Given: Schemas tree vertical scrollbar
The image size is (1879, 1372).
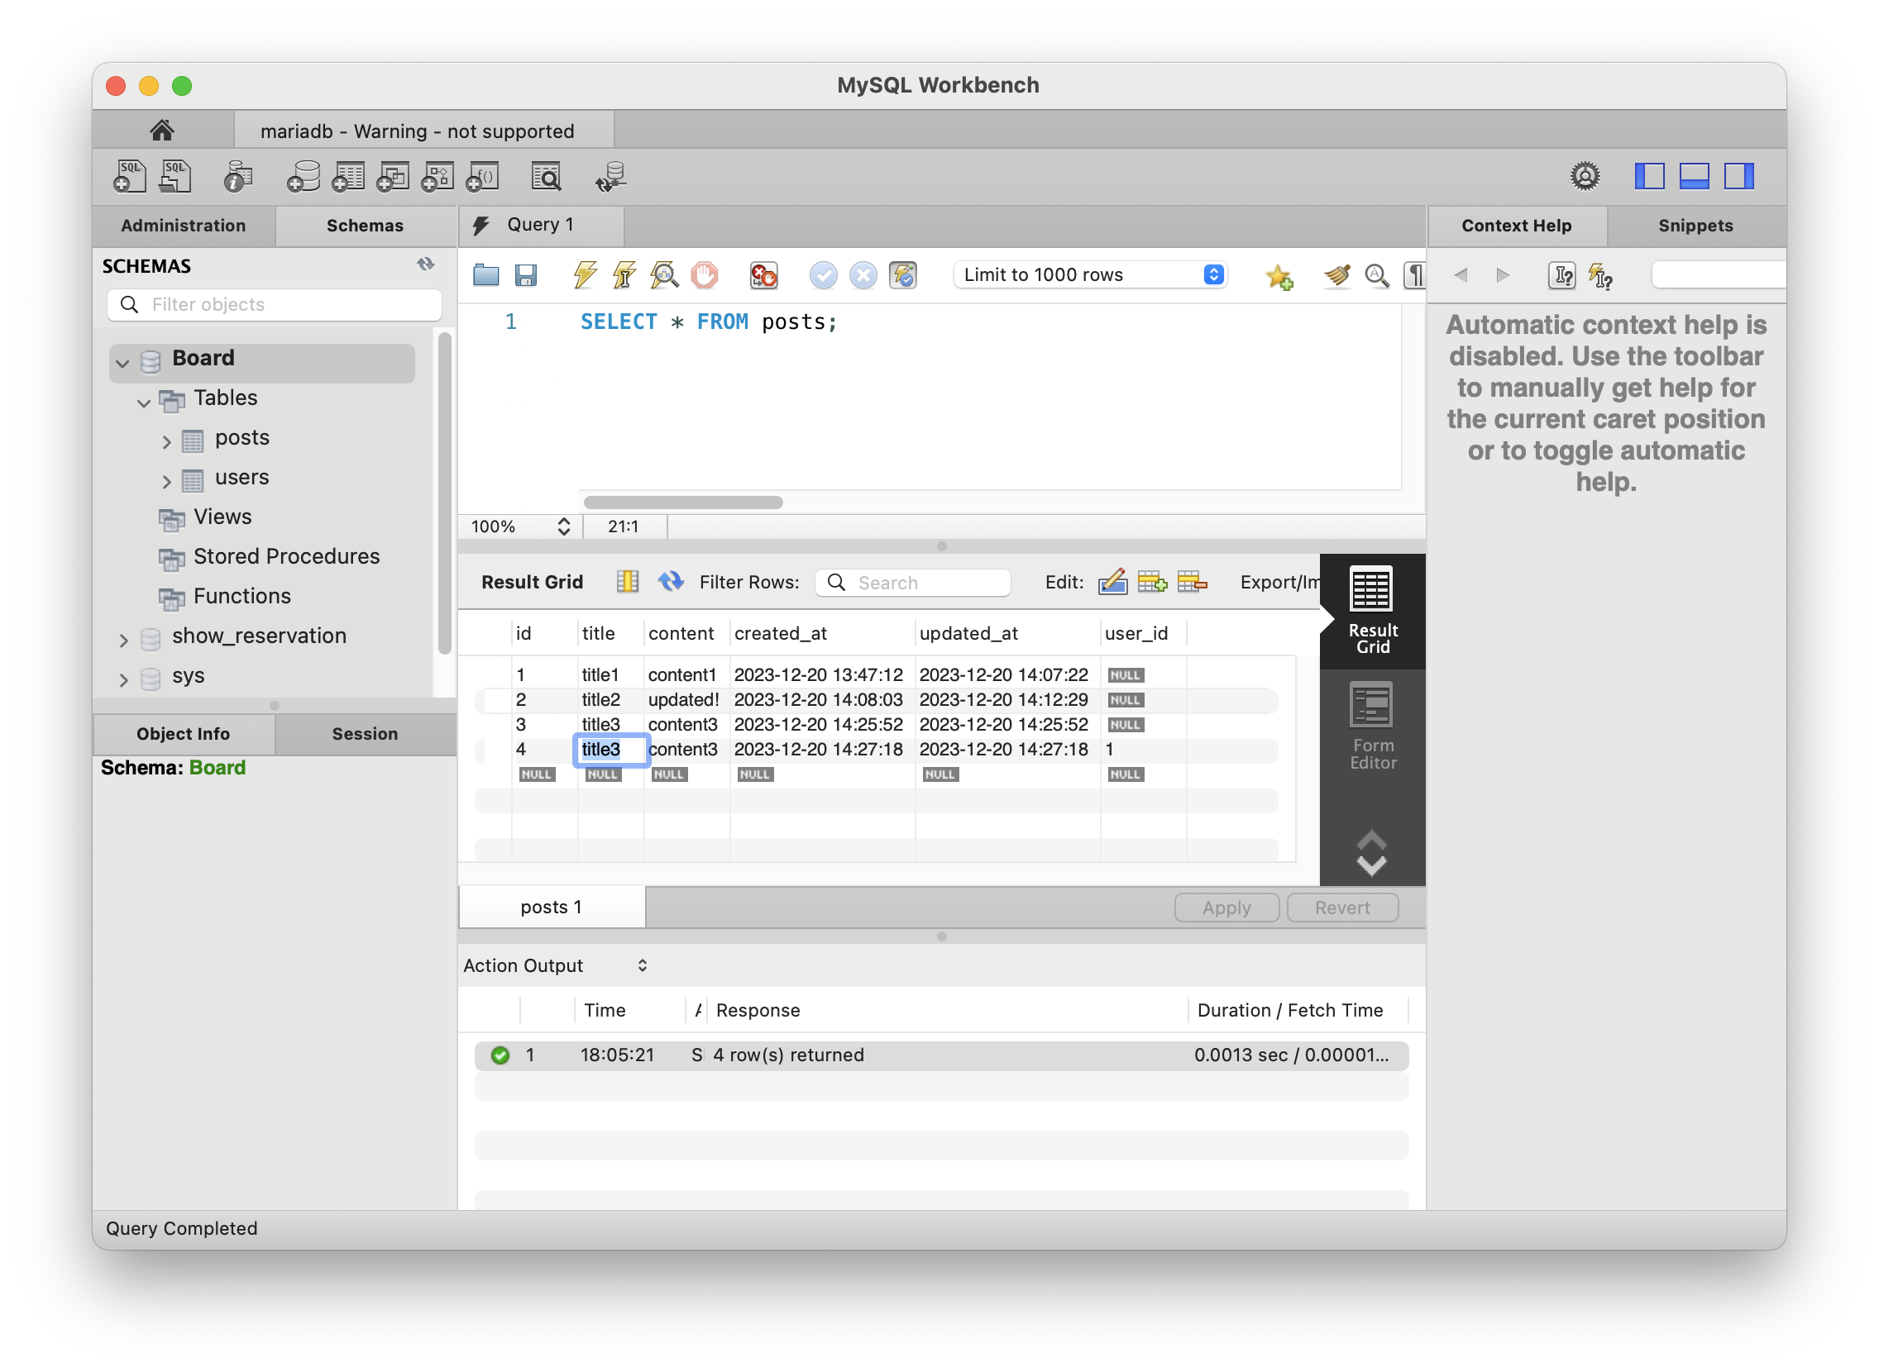Looking at the screenshot, I should (445, 493).
